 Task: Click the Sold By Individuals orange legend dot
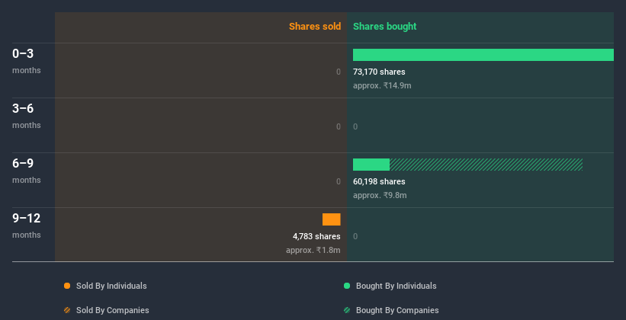(67, 286)
